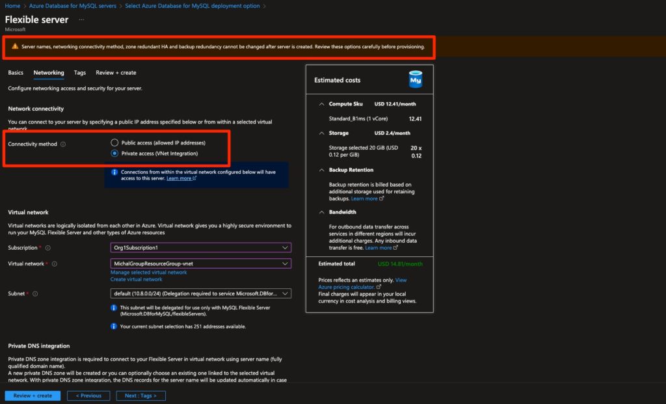Click the MySQL icon in Estimated costs

(x=415, y=79)
